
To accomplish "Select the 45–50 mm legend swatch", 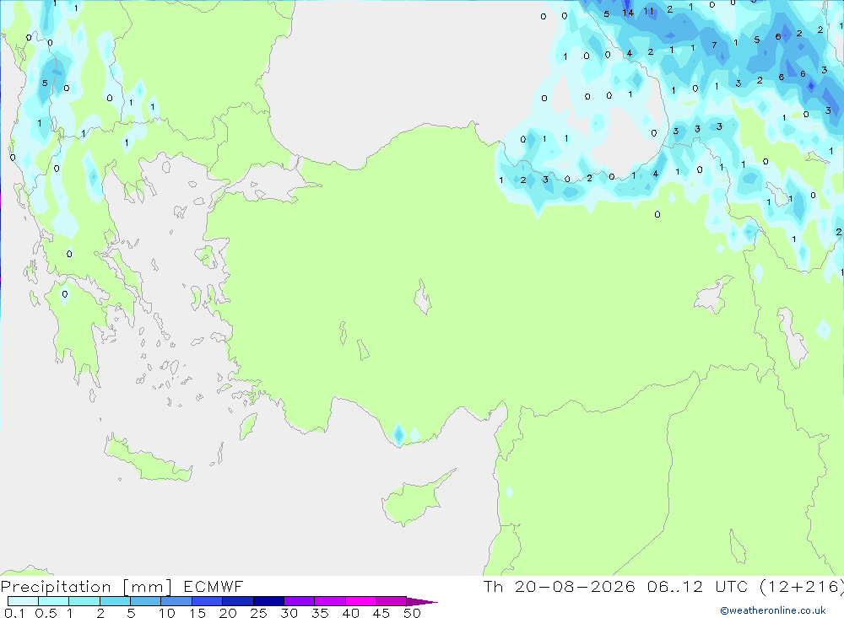I will tap(392, 601).
